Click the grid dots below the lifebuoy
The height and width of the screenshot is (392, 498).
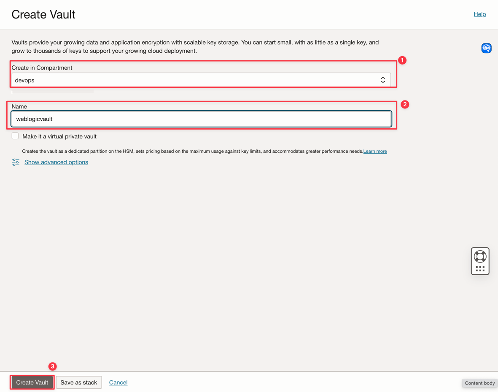(480, 268)
